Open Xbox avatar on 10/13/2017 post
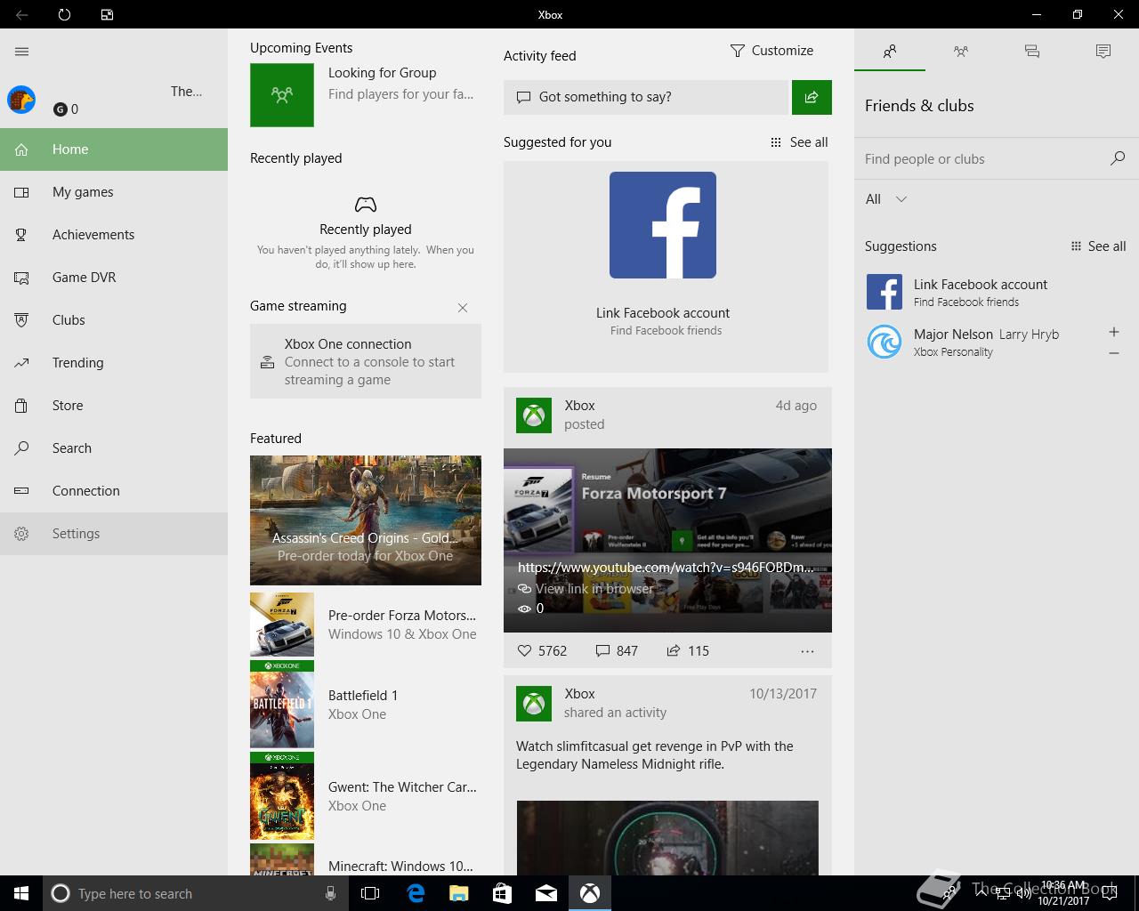The width and height of the screenshot is (1139, 911). 534,704
